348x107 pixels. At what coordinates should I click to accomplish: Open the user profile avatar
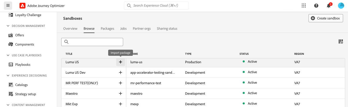tap(341, 6)
